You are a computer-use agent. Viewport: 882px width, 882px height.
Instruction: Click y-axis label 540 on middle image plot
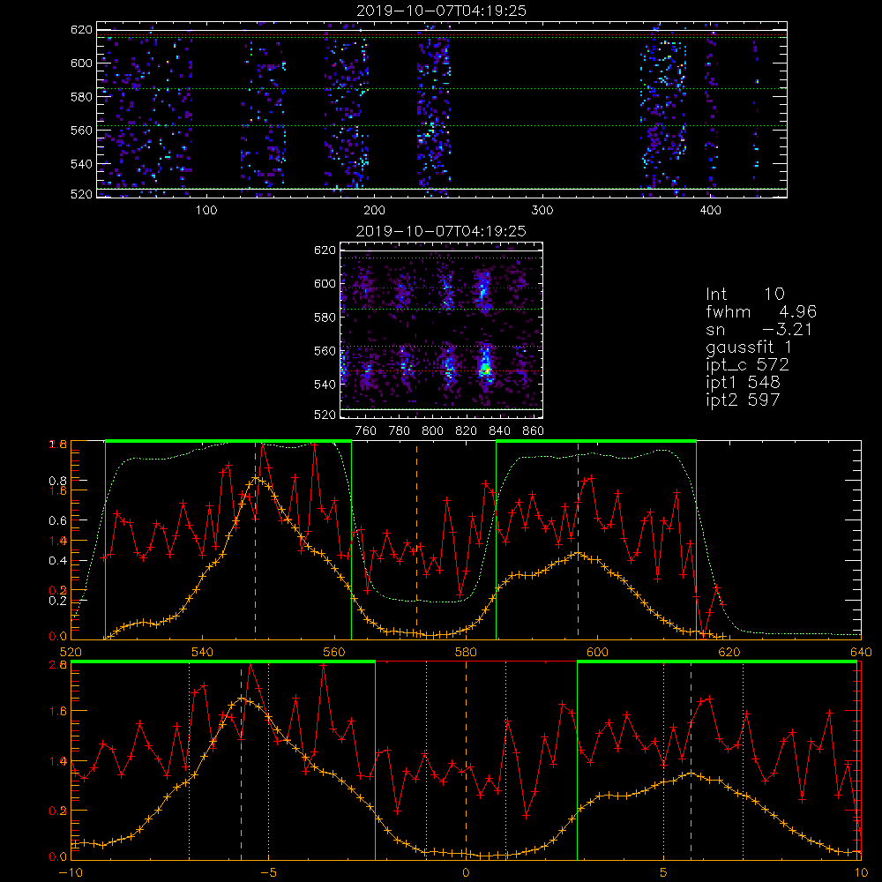coord(325,385)
